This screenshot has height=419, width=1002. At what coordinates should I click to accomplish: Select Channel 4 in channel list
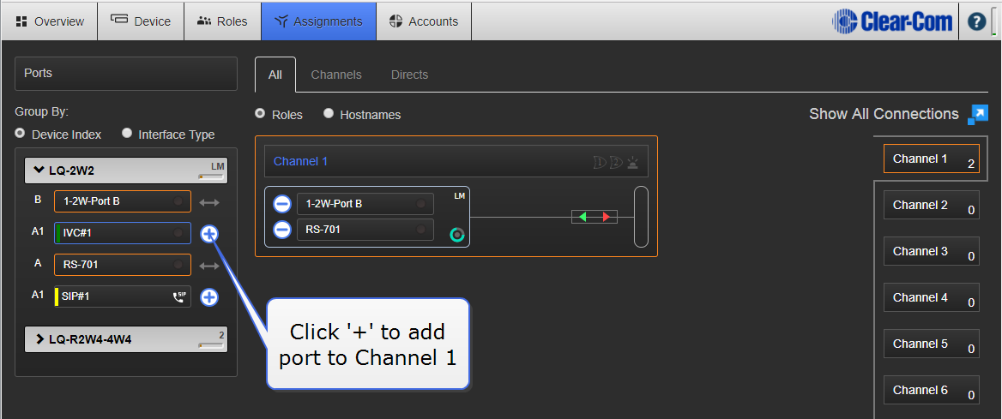[x=931, y=297]
